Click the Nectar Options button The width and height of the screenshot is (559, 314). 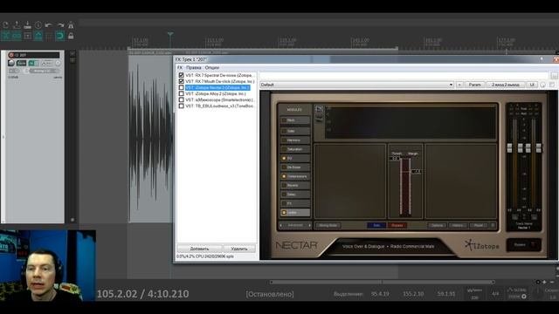[437, 225]
